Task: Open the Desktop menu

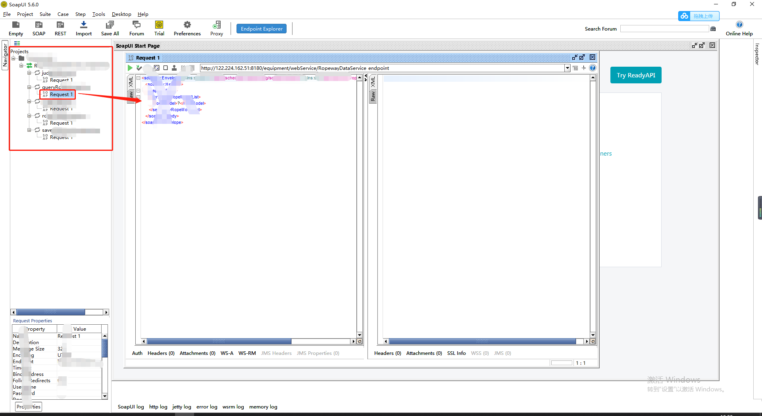Action: (x=121, y=14)
